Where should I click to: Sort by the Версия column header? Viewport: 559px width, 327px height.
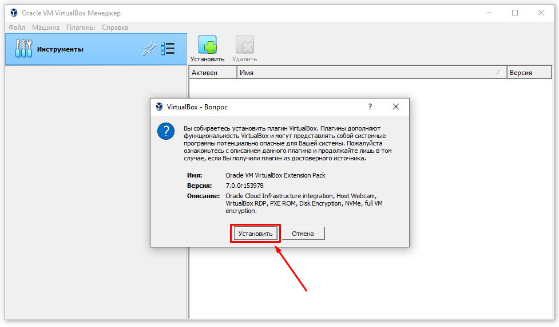[x=529, y=73]
